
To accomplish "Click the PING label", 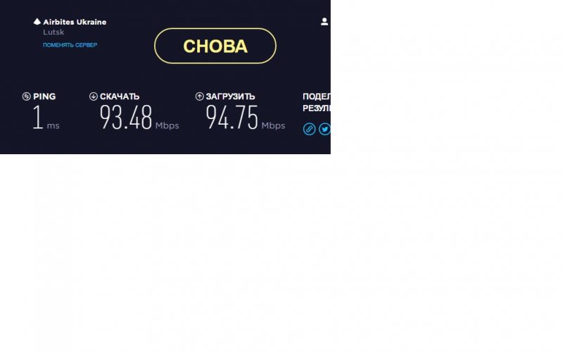I will click(x=44, y=96).
